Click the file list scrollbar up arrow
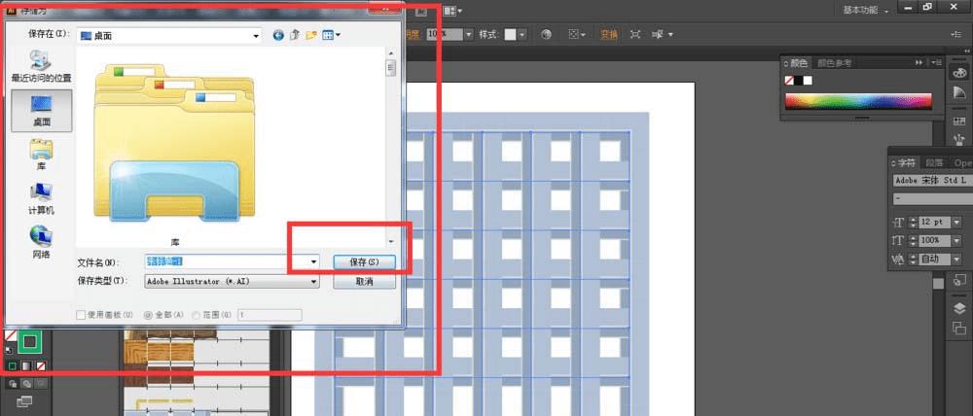Image resolution: width=973 pixels, height=416 pixels. tap(391, 54)
